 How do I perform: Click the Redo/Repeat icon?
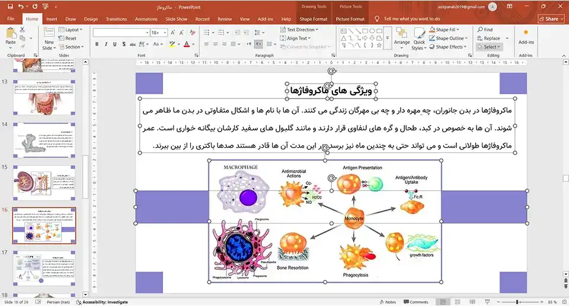click(35, 7)
